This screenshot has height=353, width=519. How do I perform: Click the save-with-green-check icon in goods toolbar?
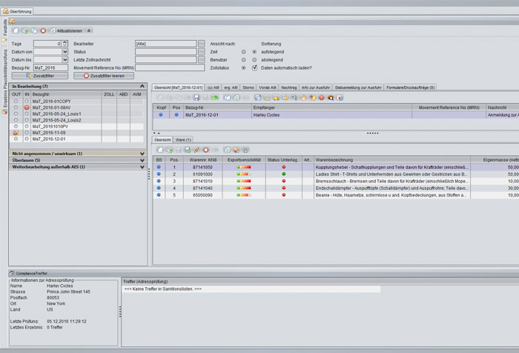coord(188,150)
